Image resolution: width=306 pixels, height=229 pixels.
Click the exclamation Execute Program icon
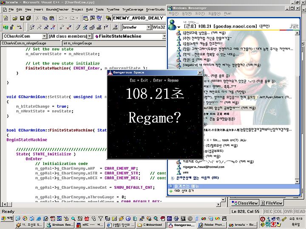pos(106,27)
